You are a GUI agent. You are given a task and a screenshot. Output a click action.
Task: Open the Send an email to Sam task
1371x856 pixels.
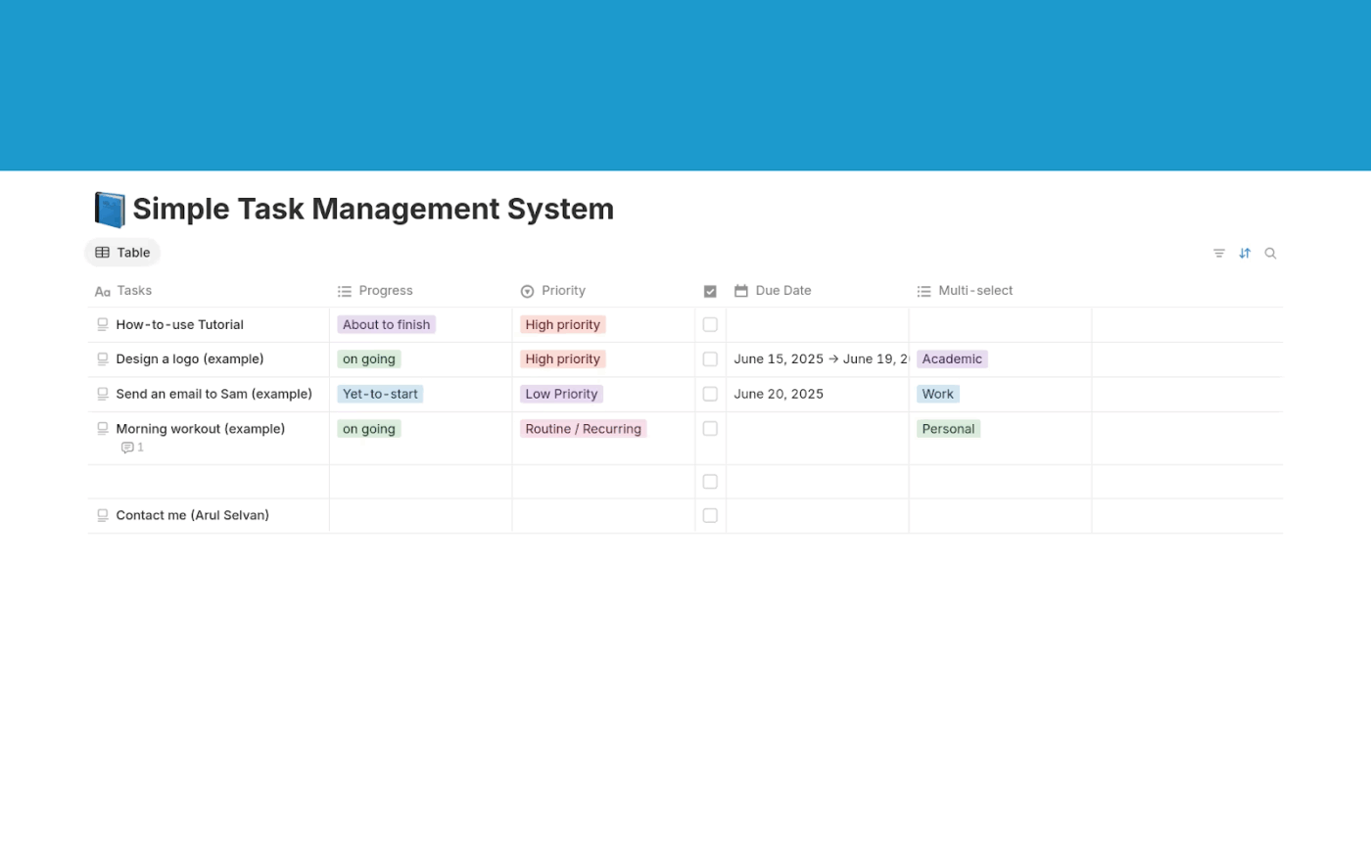click(213, 394)
